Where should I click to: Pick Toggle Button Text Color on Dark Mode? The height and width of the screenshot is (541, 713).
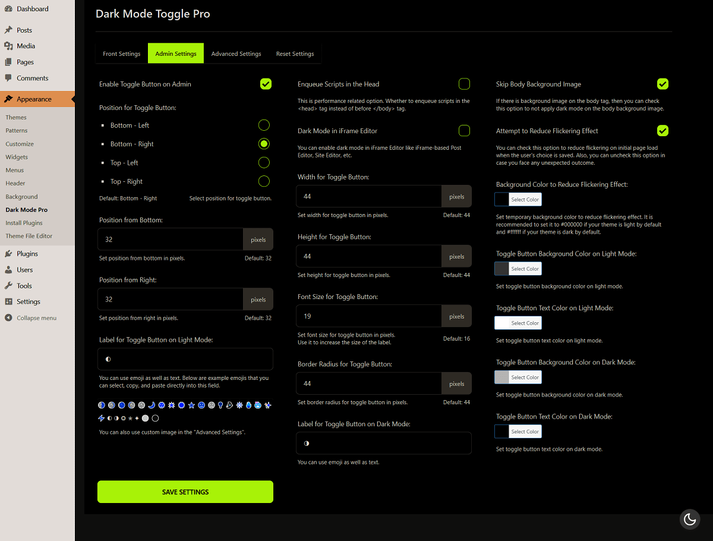(518, 432)
